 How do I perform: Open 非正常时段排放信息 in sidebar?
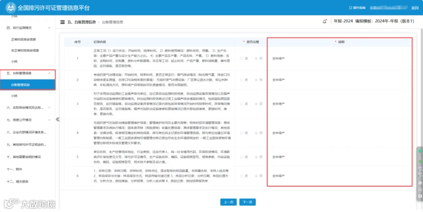click(25, 51)
